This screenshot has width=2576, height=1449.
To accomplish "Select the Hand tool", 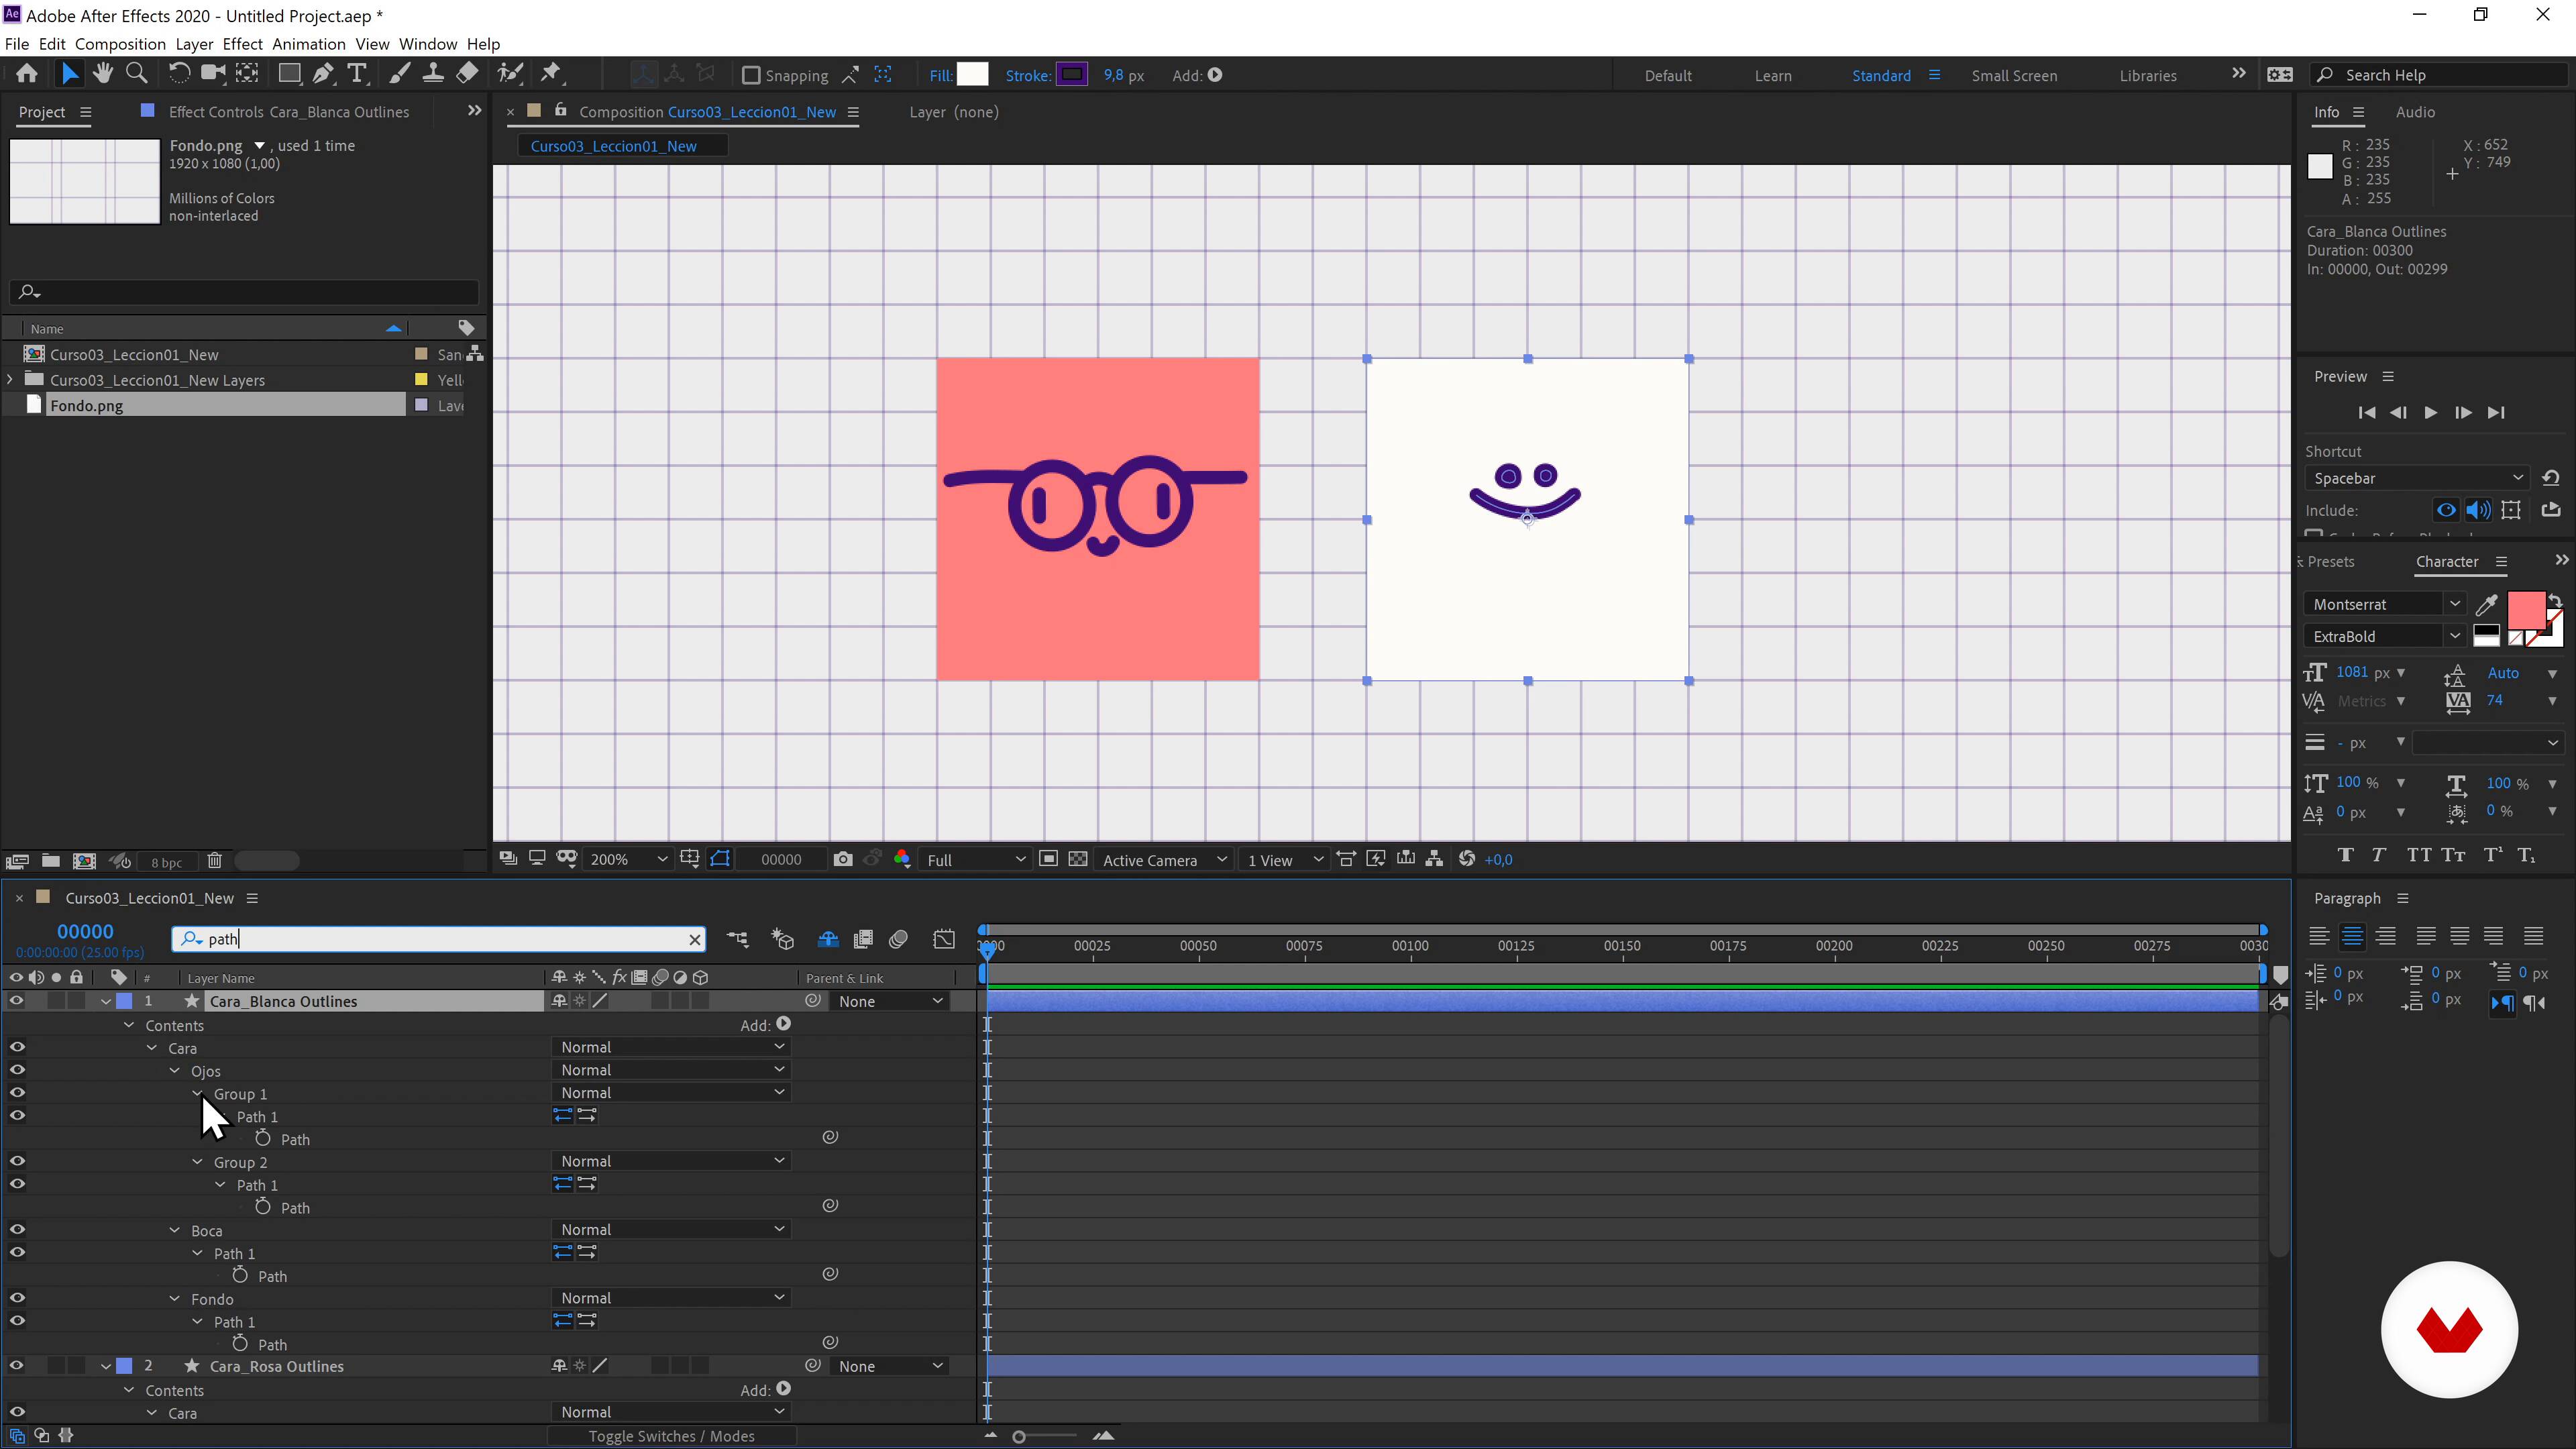I will coord(102,74).
